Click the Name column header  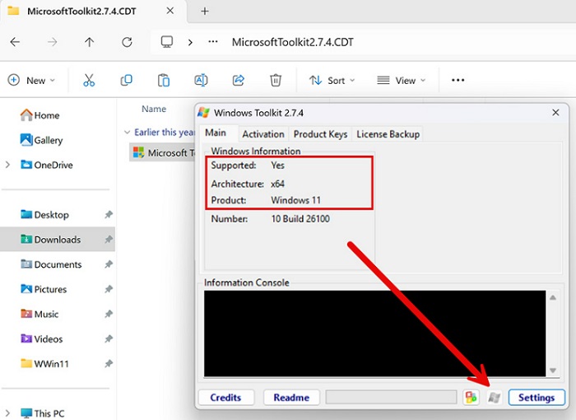pyautogui.click(x=154, y=109)
